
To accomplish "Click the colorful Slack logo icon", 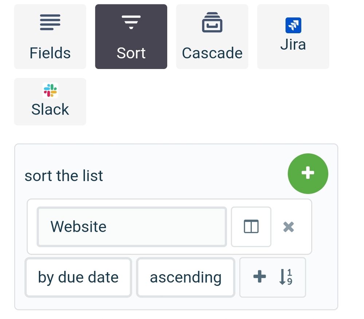I will (x=50, y=91).
